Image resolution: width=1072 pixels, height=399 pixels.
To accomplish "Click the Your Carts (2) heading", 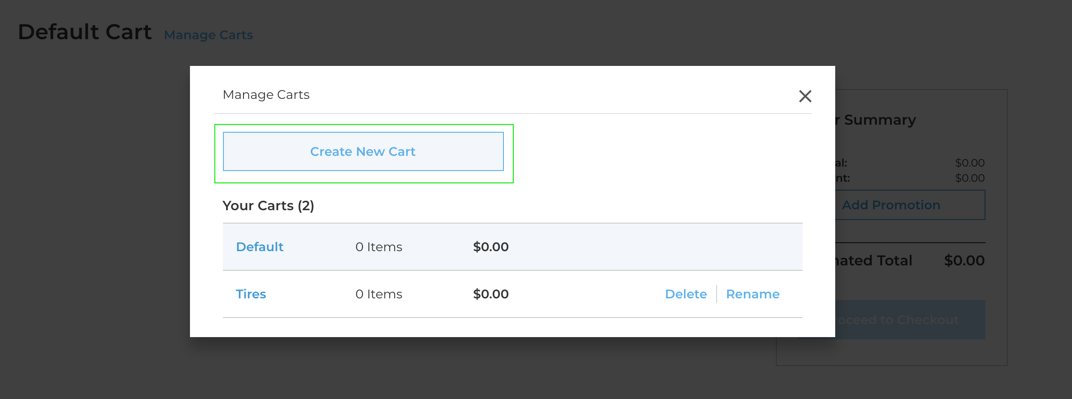I will click(x=268, y=206).
